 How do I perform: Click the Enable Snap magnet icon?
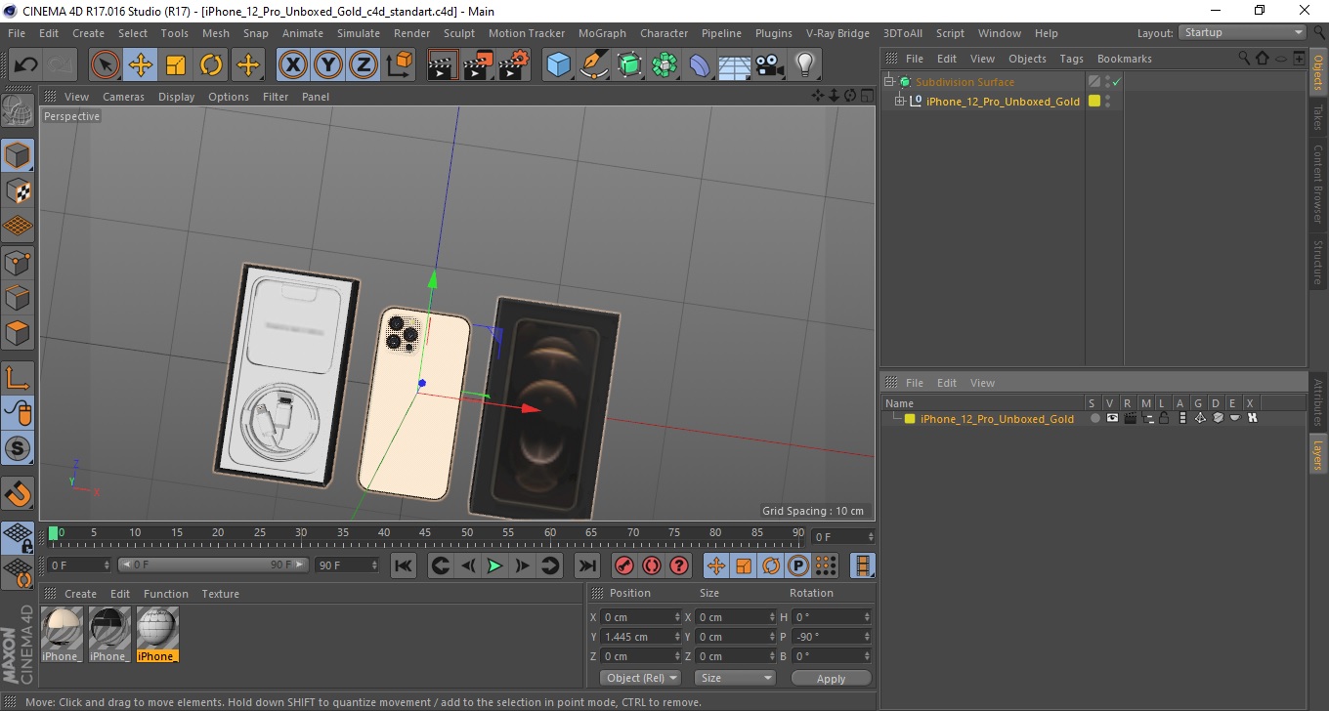[19, 493]
